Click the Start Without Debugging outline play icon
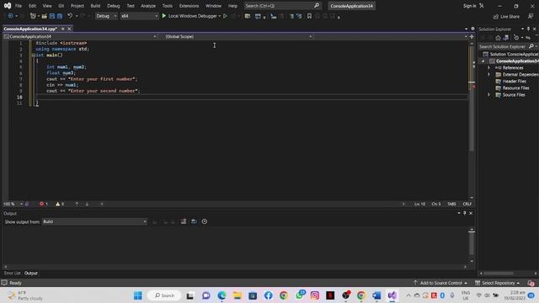 [225, 16]
